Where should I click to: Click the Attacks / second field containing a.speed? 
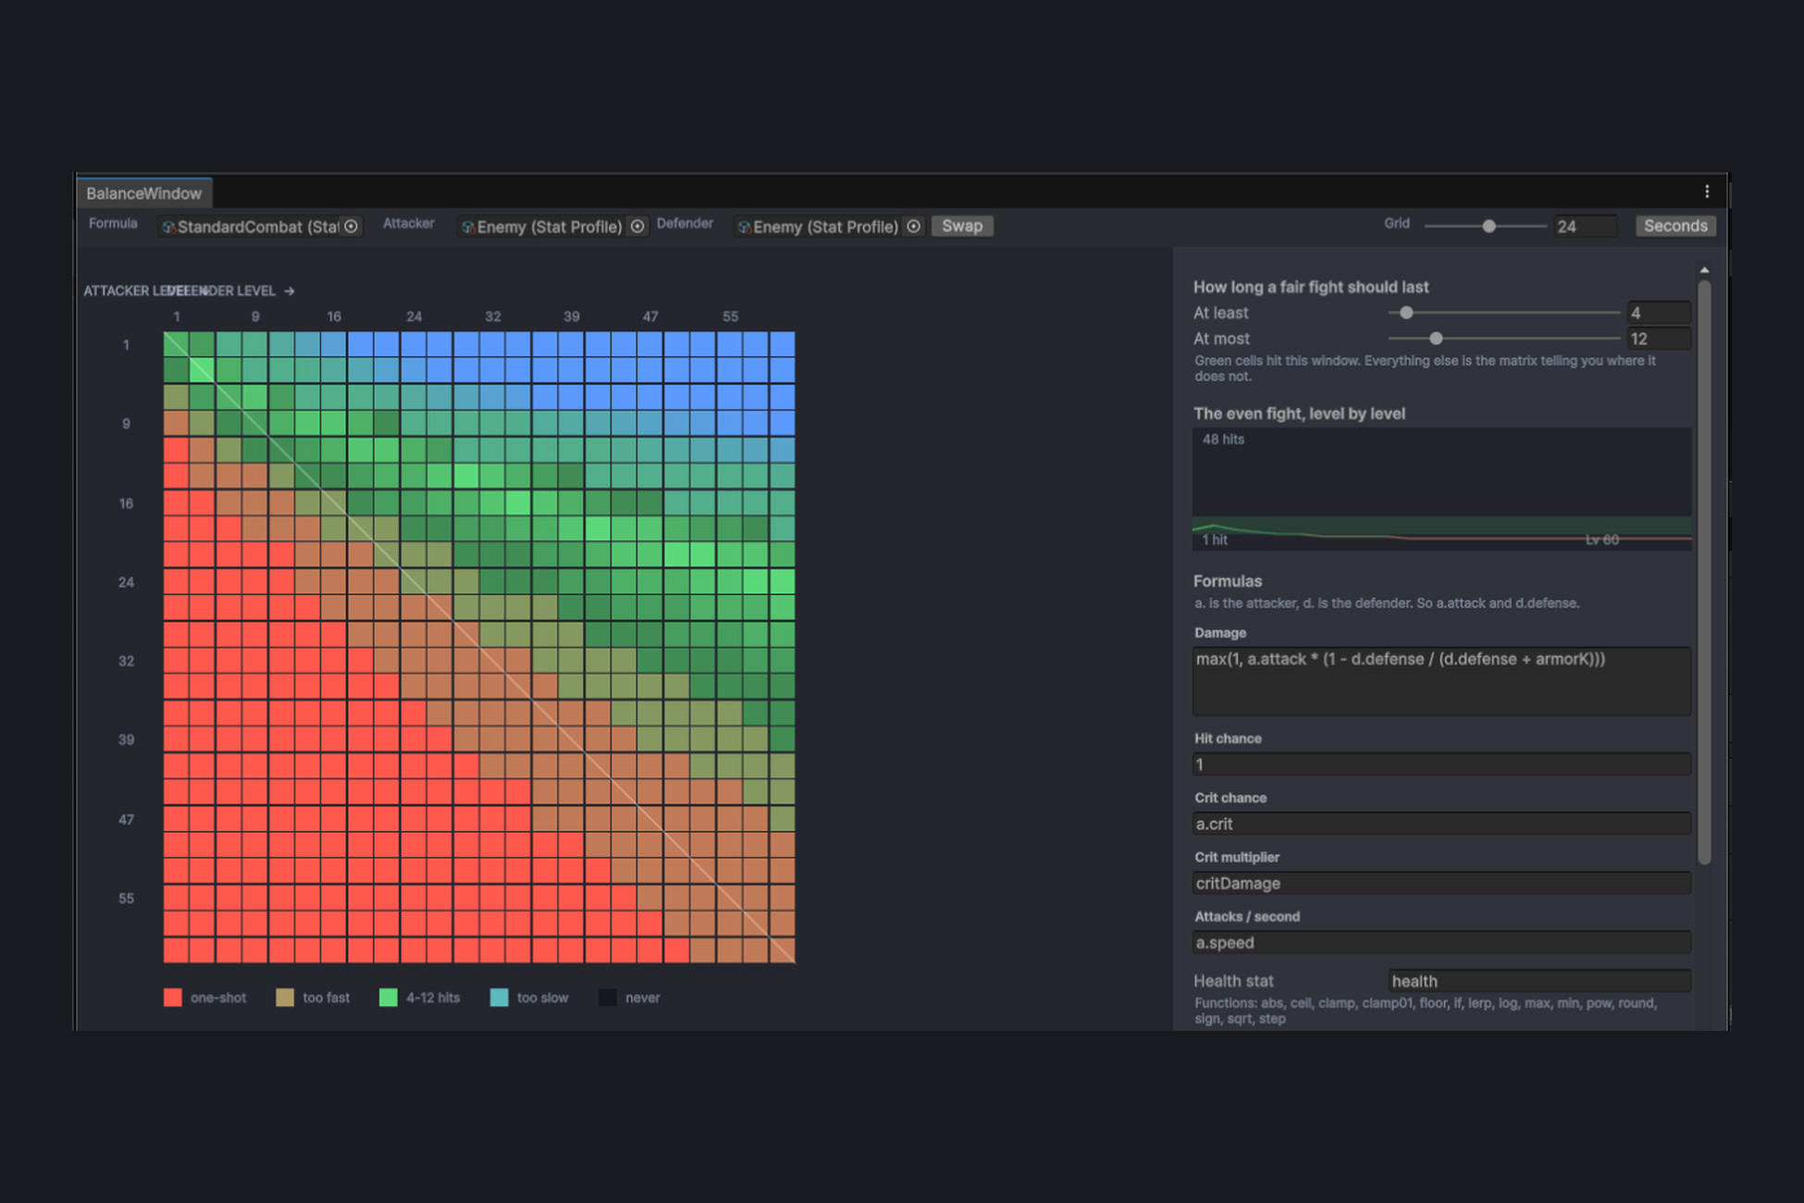1441,942
